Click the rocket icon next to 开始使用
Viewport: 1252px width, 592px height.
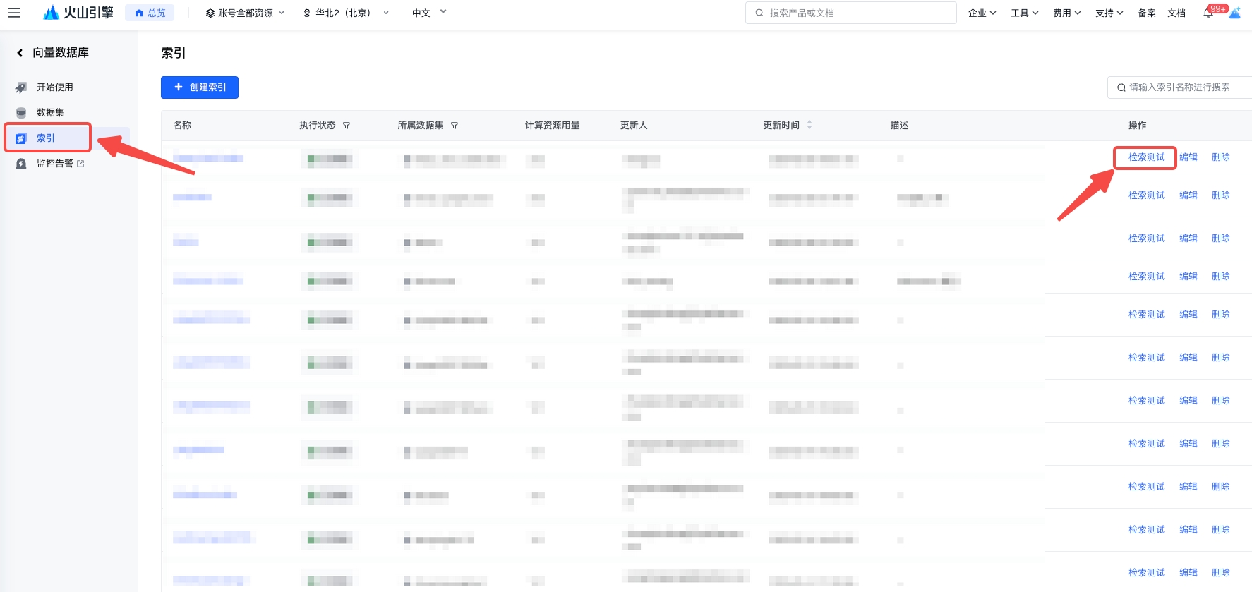21,87
